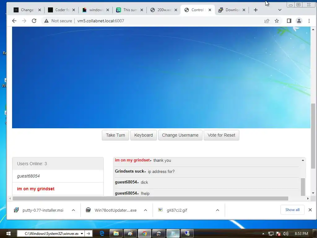Open the tab search chevron
This screenshot has height=238, width=317.
280,10
